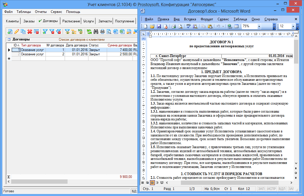
Task: Click the Paste clipboard icon in Word
Action: tap(210, 26)
